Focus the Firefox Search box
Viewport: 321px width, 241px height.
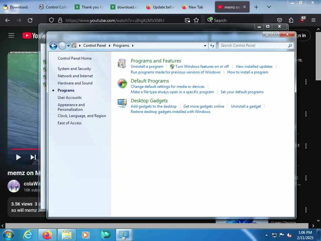tap(234, 20)
